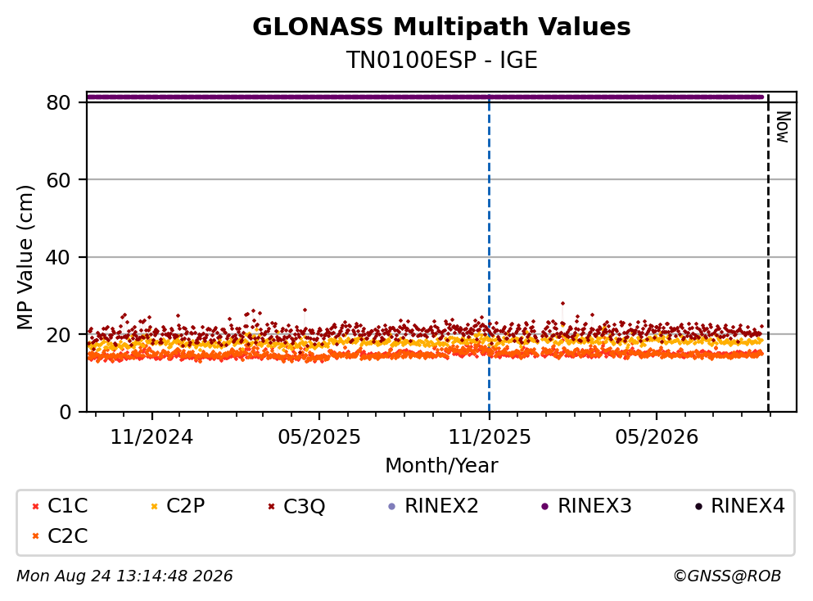Click the GLONASS Multipath Values title
Screen dimensions: 813x601
441,27
